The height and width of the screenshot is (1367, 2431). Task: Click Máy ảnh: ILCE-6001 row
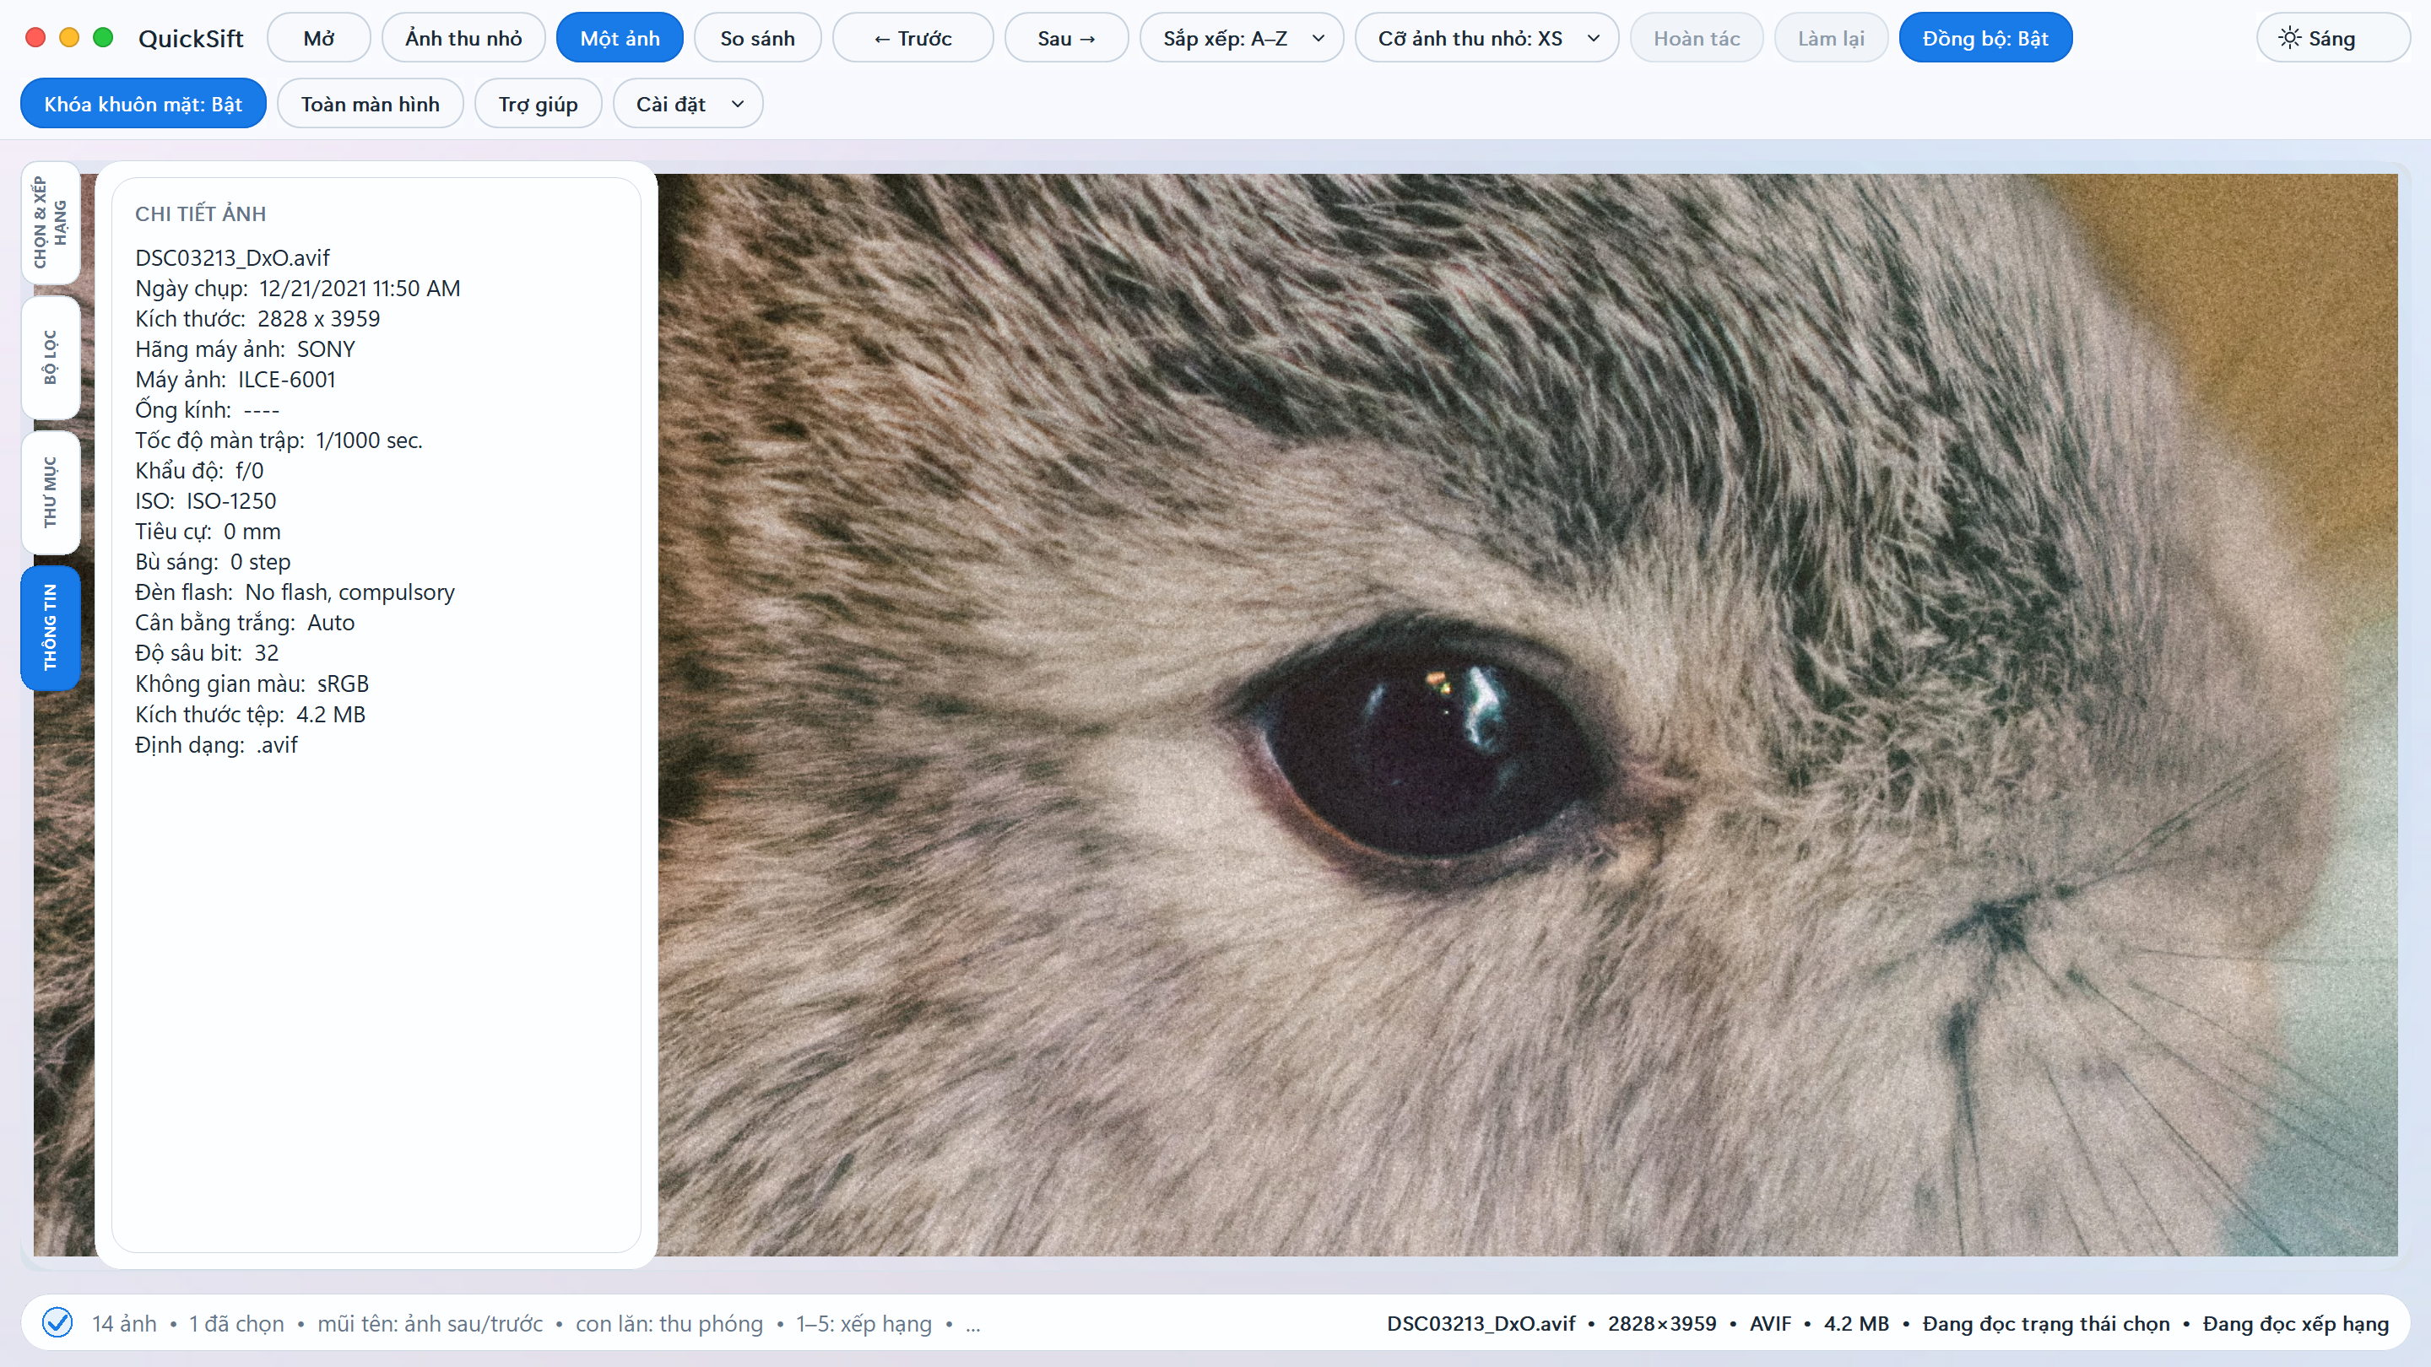pos(235,379)
